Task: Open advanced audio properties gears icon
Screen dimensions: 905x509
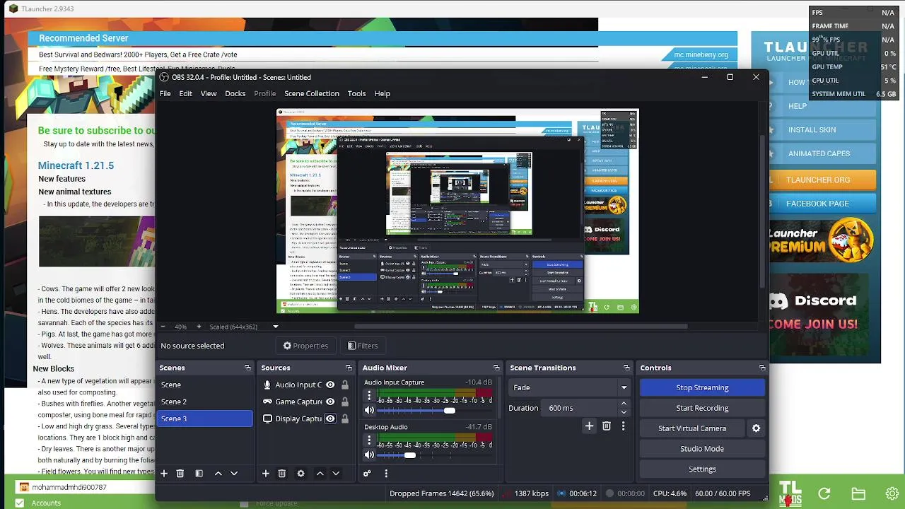Action: point(367,474)
